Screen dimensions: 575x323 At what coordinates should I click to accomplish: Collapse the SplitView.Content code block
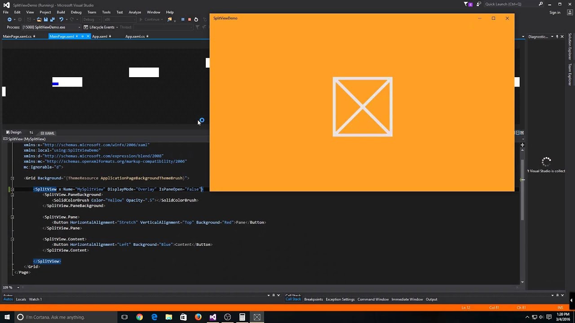pyautogui.click(x=12, y=239)
